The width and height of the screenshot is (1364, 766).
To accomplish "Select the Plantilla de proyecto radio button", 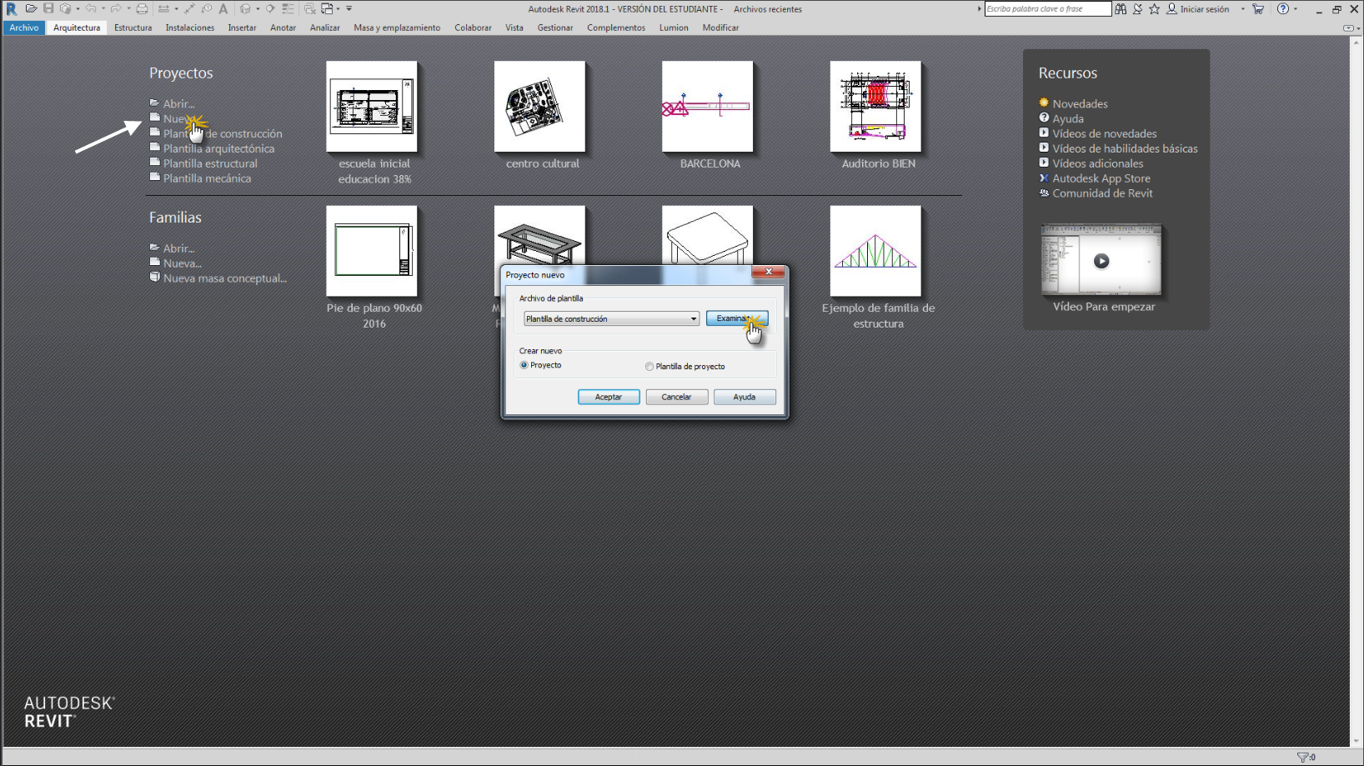I will point(649,366).
